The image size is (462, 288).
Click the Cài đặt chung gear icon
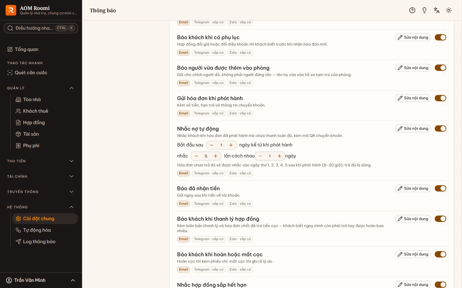18,219
